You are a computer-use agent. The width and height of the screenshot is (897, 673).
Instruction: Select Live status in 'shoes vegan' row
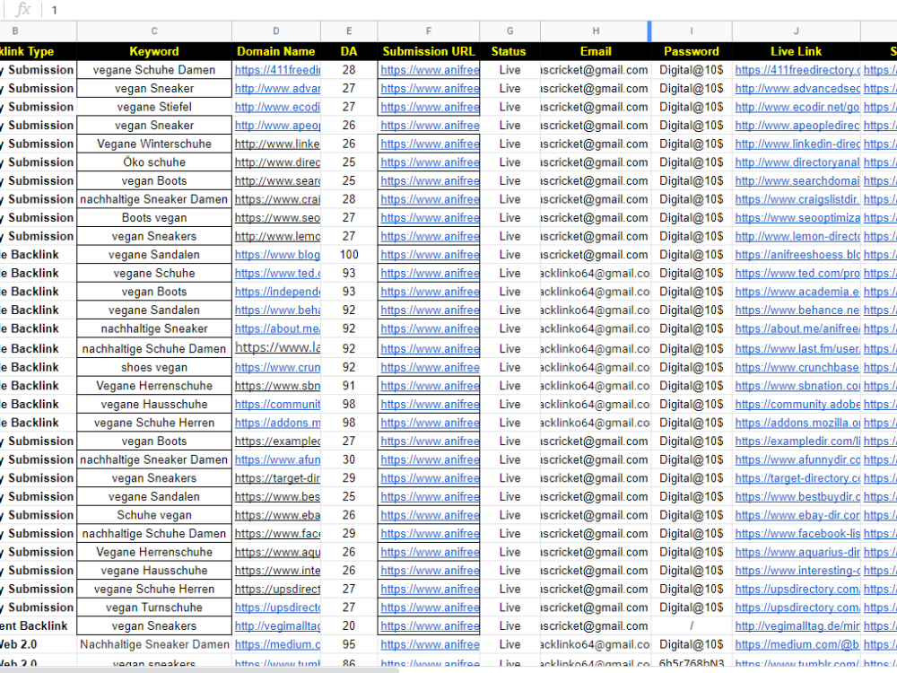(x=509, y=367)
